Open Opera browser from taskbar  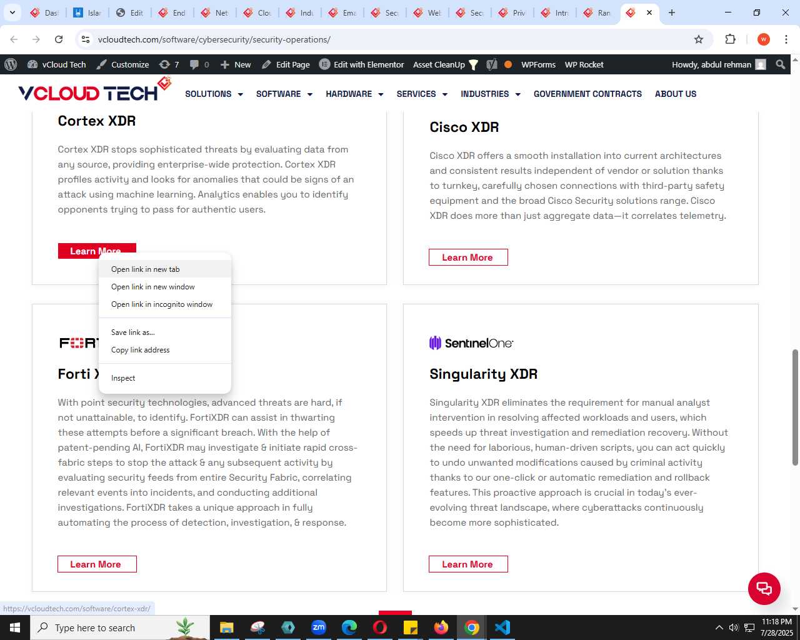point(380,627)
